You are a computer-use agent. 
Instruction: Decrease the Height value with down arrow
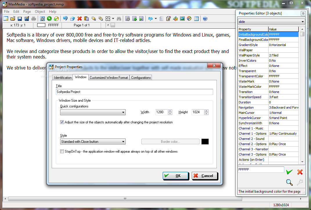click(206, 114)
